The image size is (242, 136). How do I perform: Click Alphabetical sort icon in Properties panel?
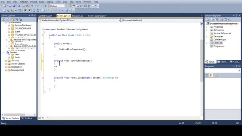point(211,75)
